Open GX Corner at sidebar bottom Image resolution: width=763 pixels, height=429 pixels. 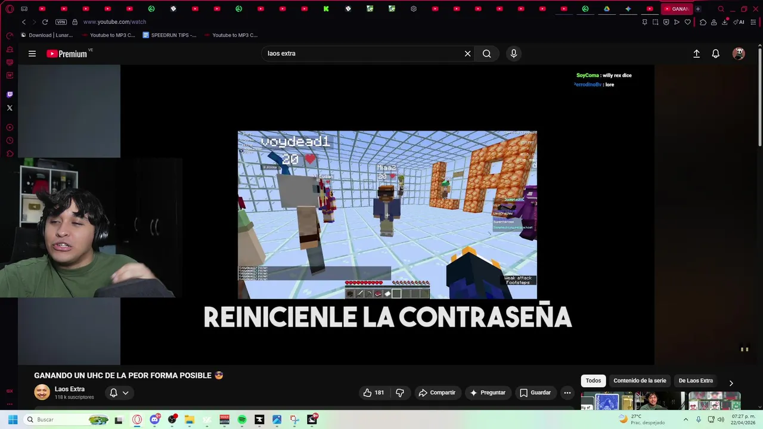pyautogui.click(x=10, y=391)
